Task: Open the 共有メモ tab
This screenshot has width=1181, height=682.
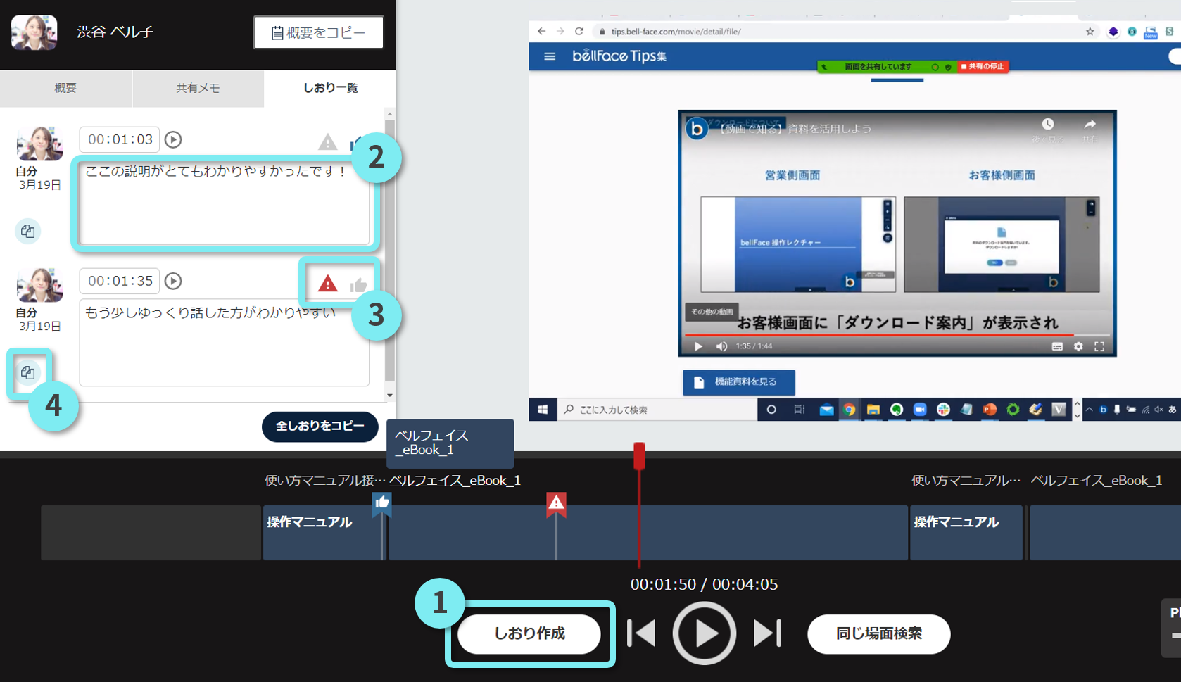Action: [x=198, y=88]
